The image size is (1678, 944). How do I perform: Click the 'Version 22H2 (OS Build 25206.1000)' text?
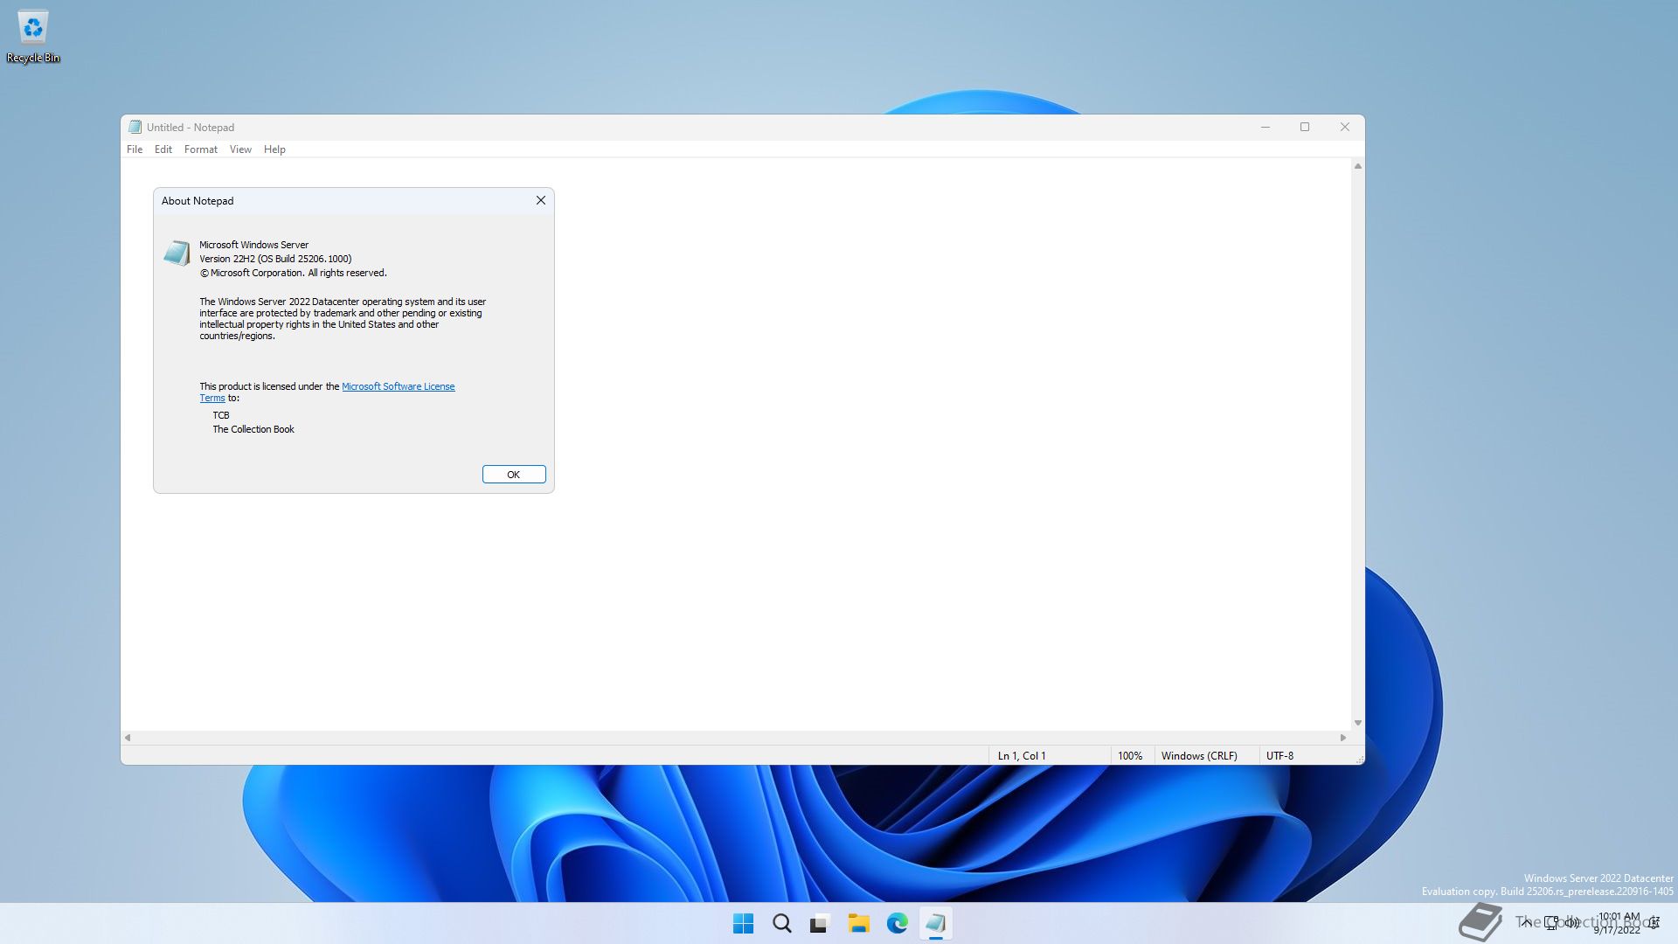pos(275,259)
